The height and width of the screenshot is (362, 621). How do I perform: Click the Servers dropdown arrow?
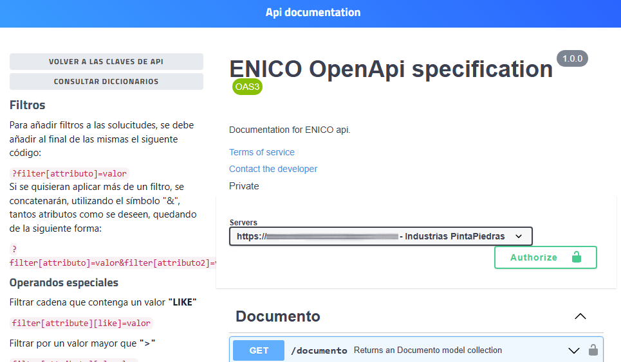coord(519,236)
